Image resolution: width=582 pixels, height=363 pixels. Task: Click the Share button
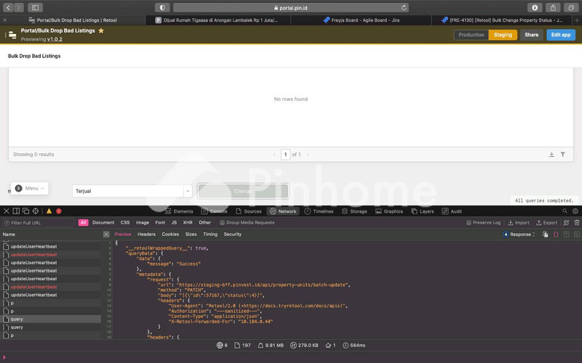tap(532, 35)
